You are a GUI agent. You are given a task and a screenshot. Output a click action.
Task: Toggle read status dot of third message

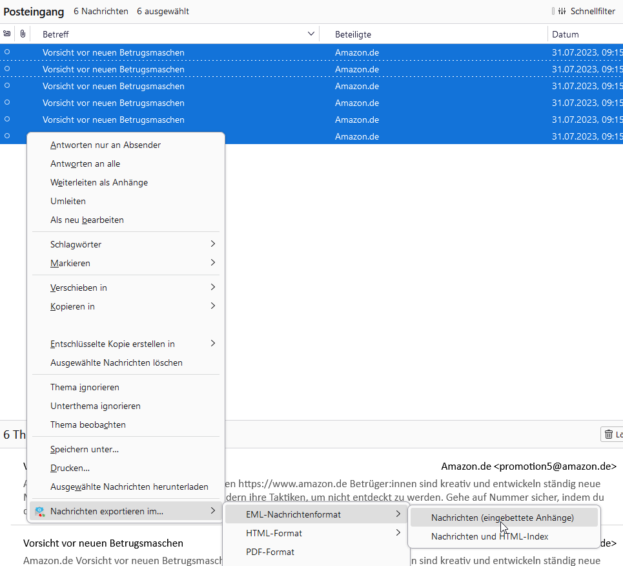click(7, 86)
